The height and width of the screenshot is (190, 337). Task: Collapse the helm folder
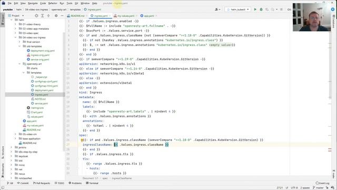coord(12,20)
